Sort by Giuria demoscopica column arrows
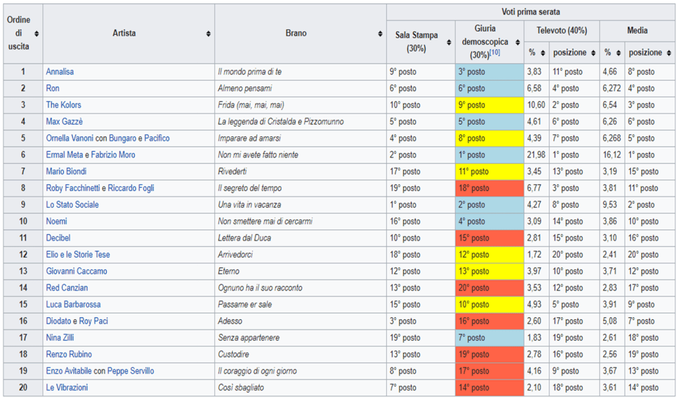The width and height of the screenshot is (685, 398). click(x=518, y=42)
